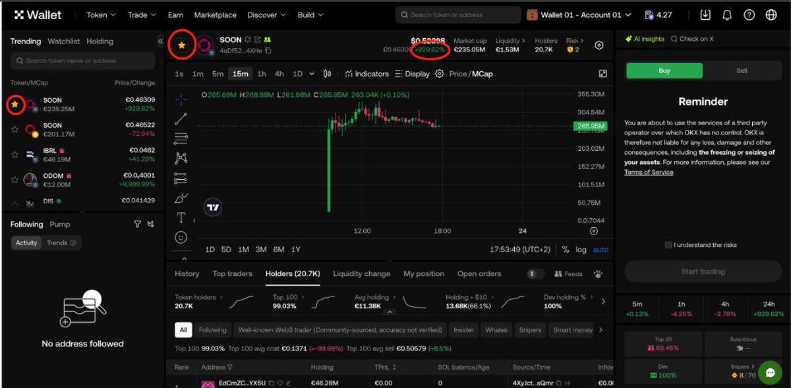Open the Pump tab
This screenshot has height=388, width=791.
click(60, 225)
